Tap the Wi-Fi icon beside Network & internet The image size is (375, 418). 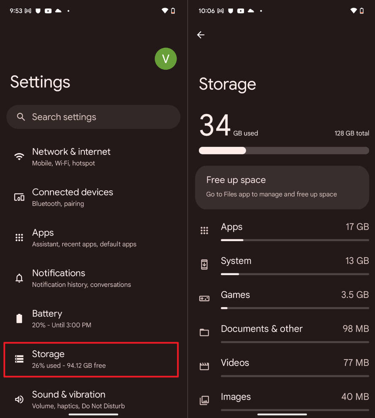19,157
